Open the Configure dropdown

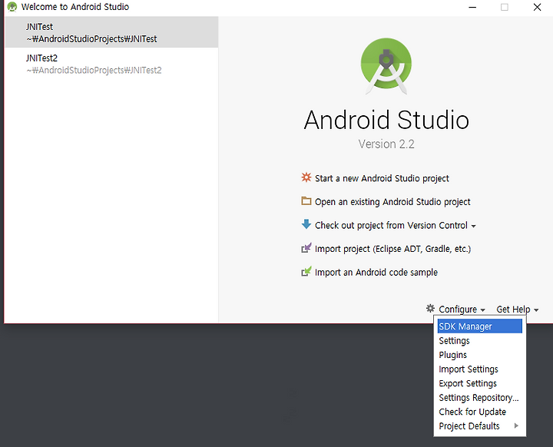coord(462,310)
